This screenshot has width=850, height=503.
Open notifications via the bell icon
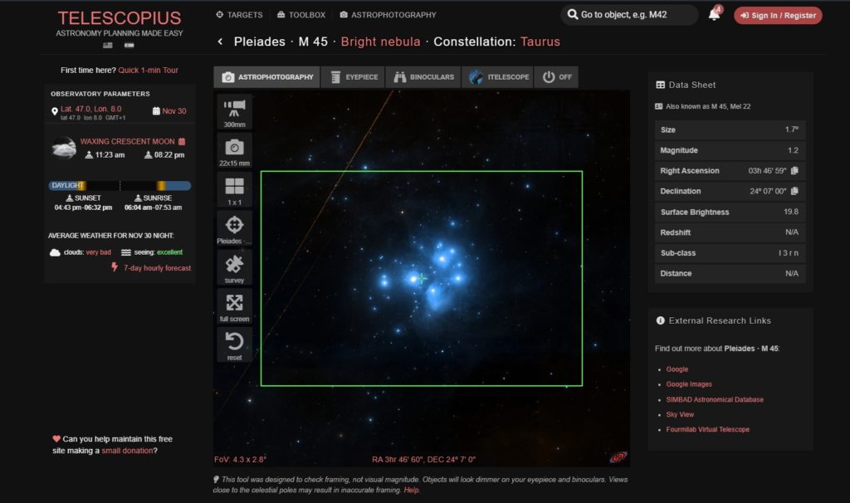(714, 14)
